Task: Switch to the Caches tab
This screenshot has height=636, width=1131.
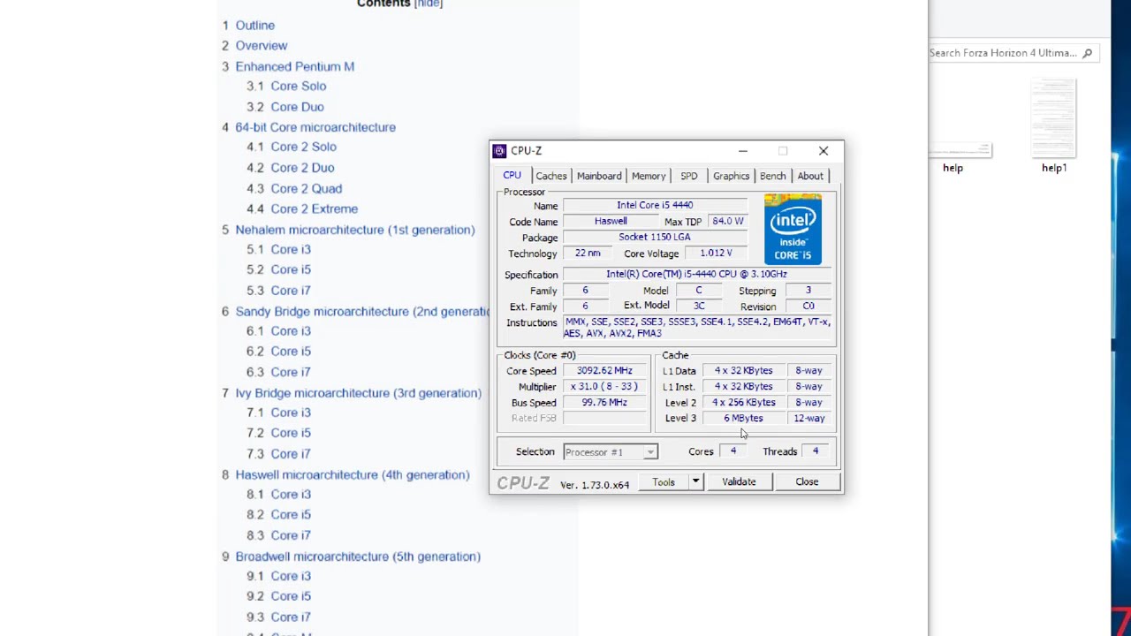Action: (550, 176)
